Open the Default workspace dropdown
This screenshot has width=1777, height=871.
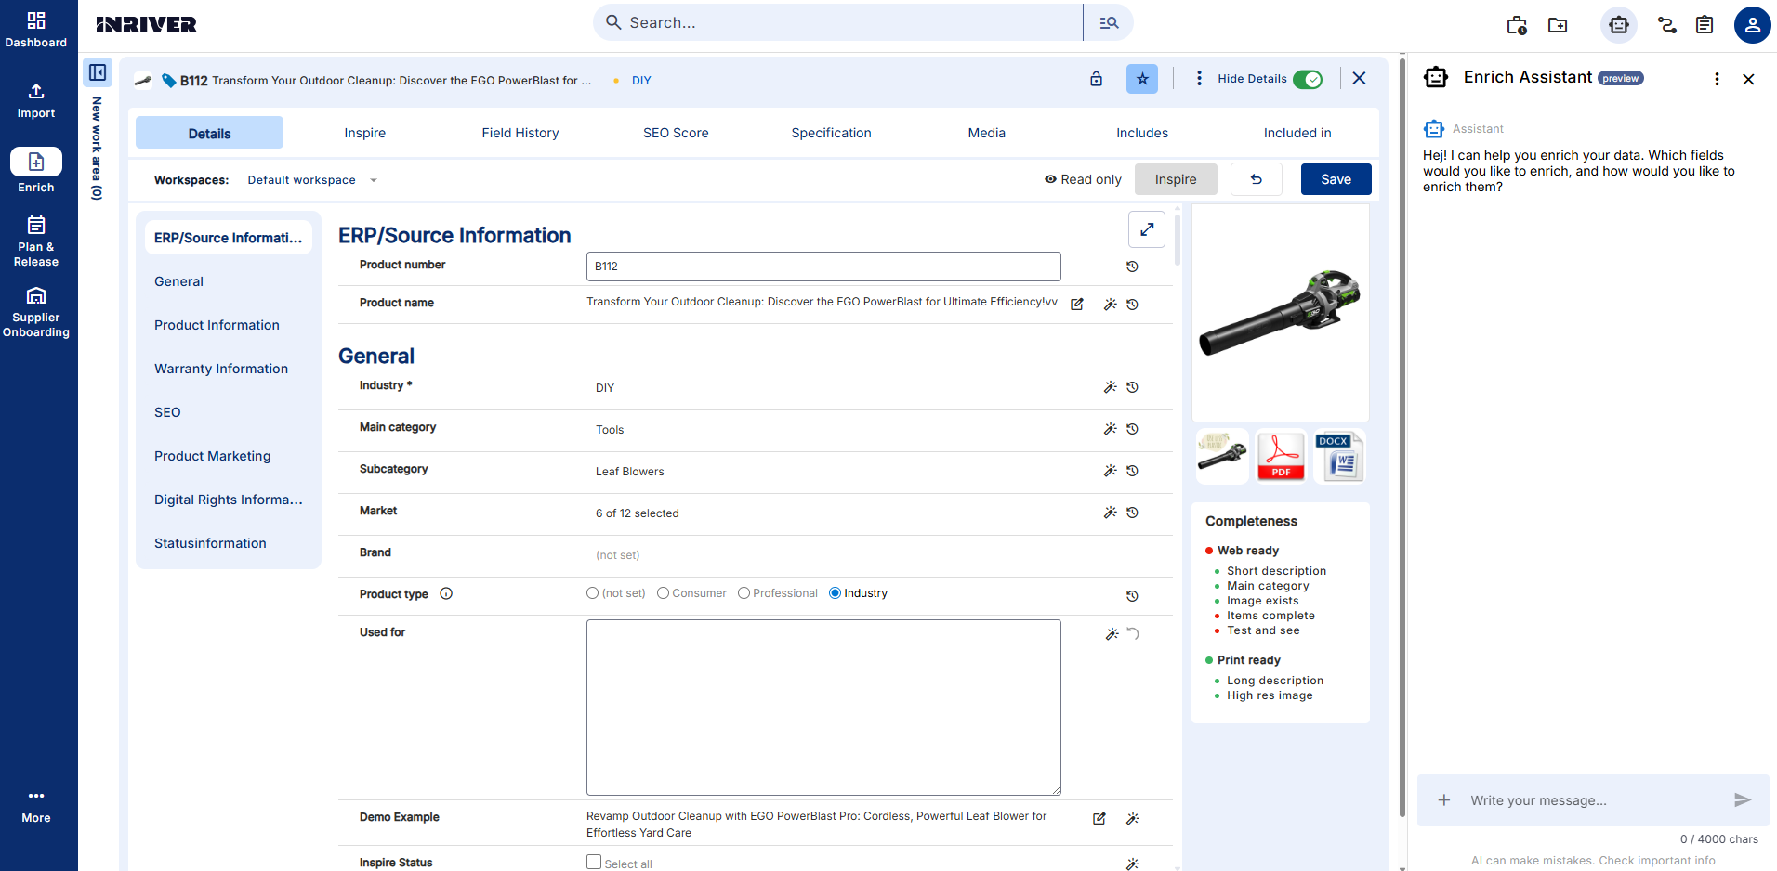pos(312,180)
